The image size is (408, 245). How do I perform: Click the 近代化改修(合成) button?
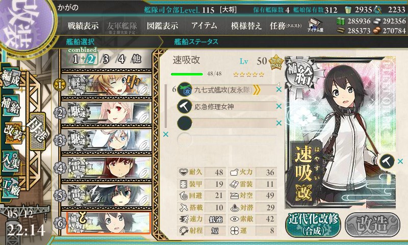(x=313, y=225)
